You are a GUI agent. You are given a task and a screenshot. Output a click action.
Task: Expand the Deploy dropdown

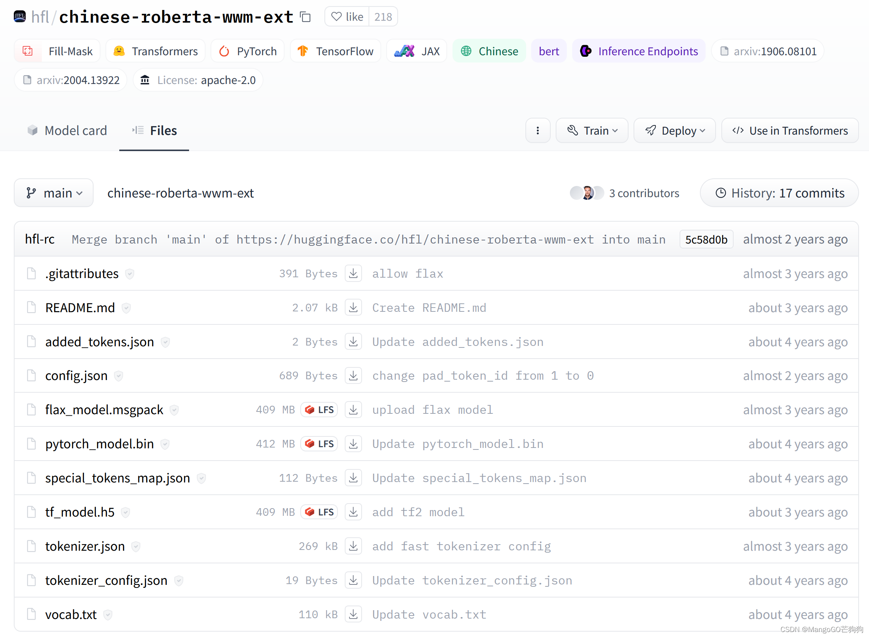(x=675, y=131)
